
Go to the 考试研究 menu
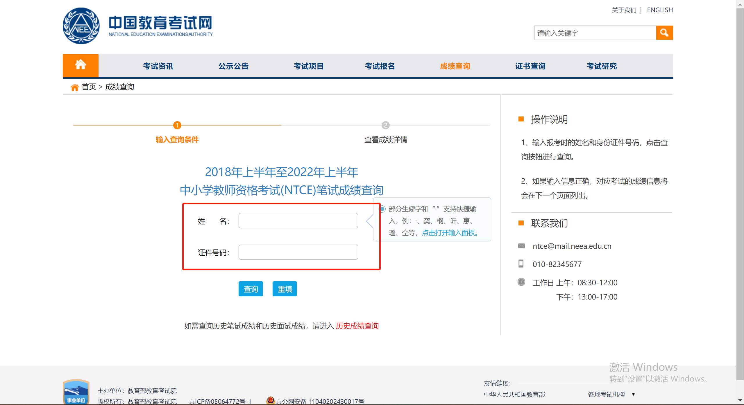coord(601,66)
